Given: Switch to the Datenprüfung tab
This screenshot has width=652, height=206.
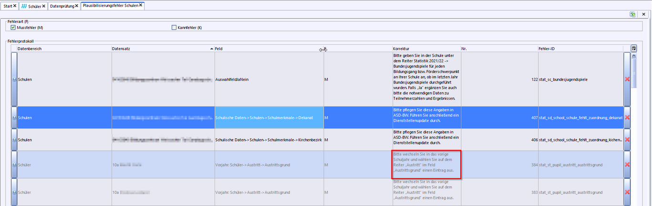Looking at the screenshot, I should 62,6.
